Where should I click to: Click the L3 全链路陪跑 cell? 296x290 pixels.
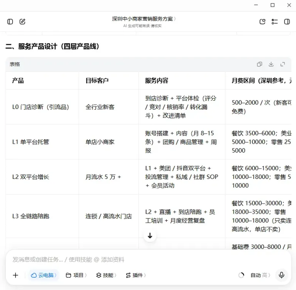pos(42,216)
